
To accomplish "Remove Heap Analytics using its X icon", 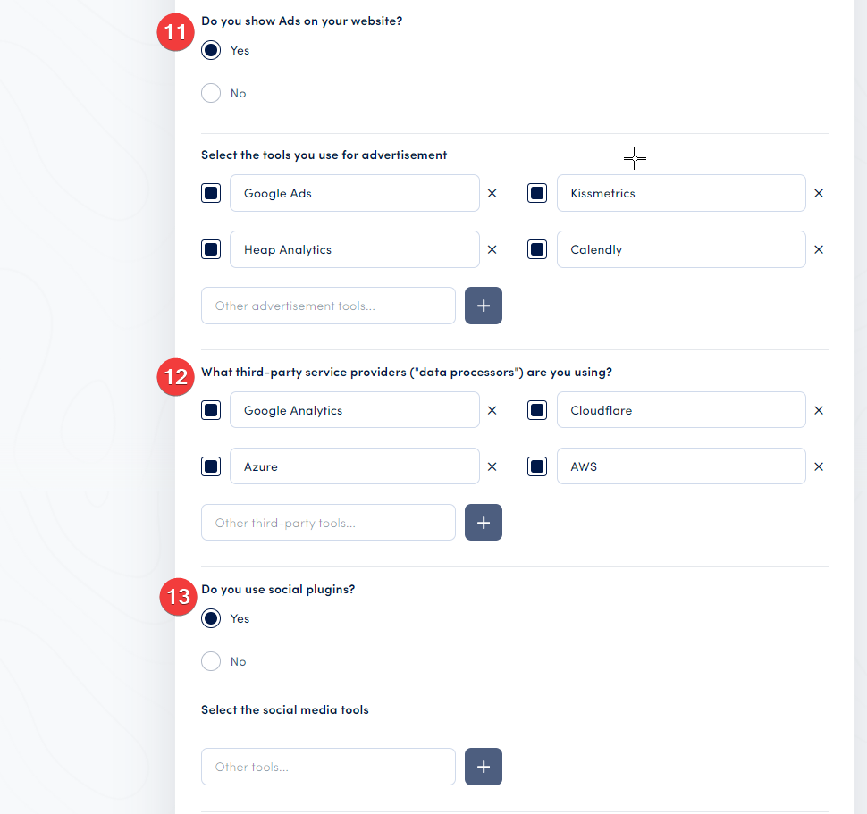I will 492,249.
